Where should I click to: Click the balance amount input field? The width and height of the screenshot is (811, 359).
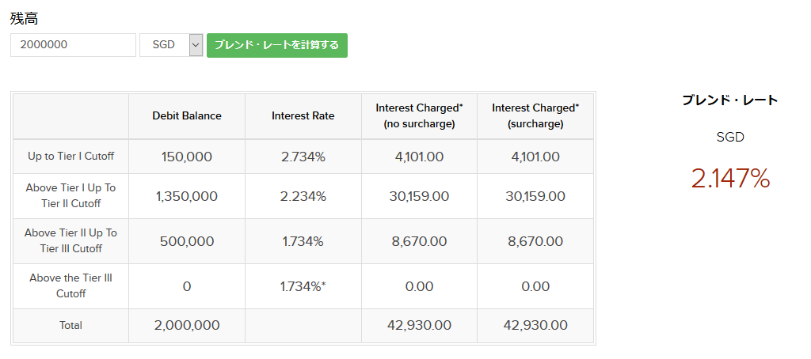pyautogui.click(x=73, y=45)
